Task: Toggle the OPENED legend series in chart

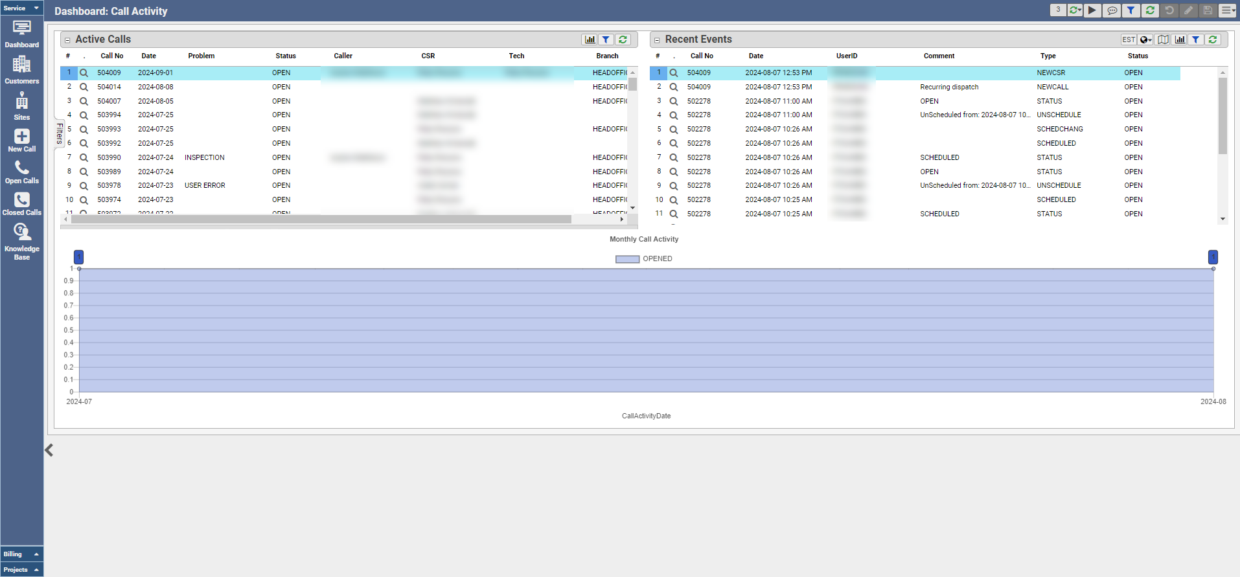Action: point(643,259)
